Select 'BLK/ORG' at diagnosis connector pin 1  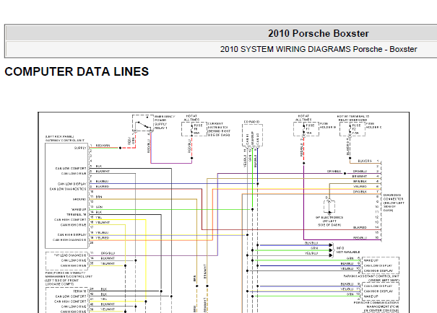[365, 161]
